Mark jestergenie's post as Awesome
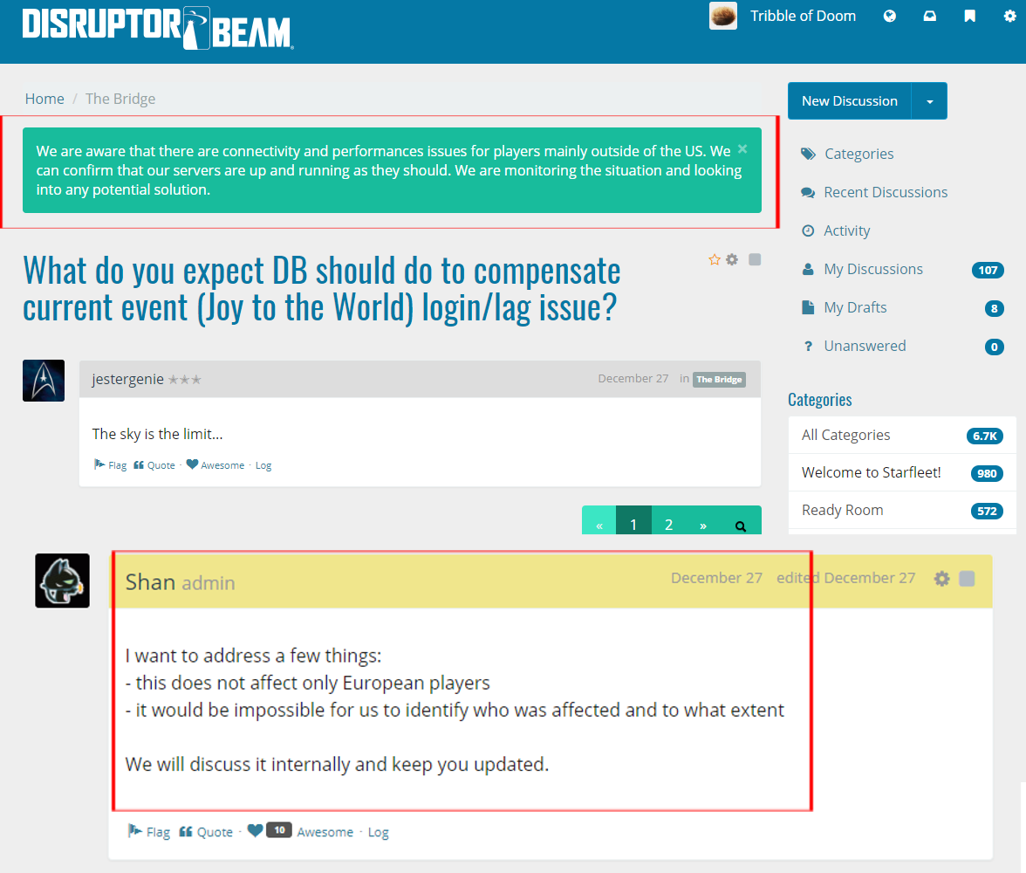 215,465
